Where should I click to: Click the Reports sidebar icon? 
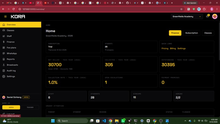[4, 59]
